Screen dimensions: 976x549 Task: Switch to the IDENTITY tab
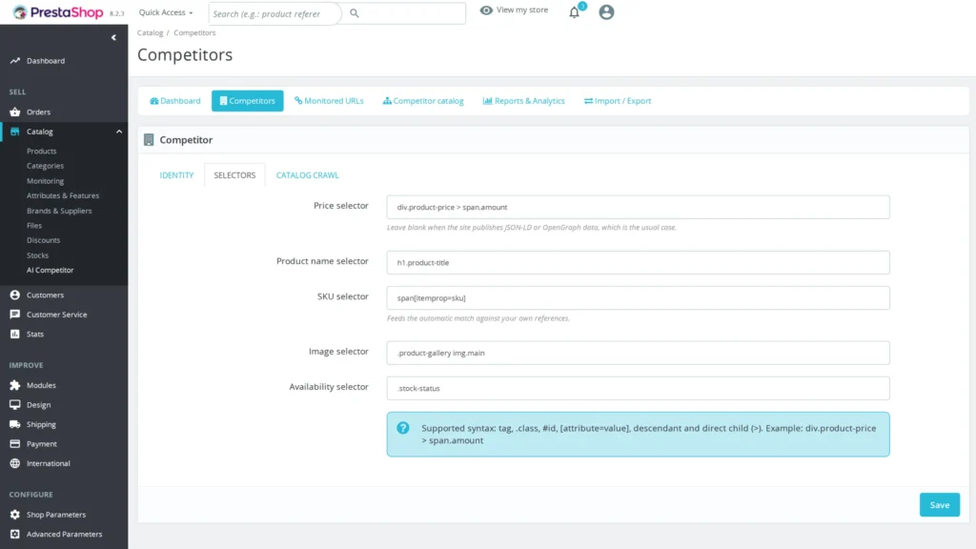176,175
